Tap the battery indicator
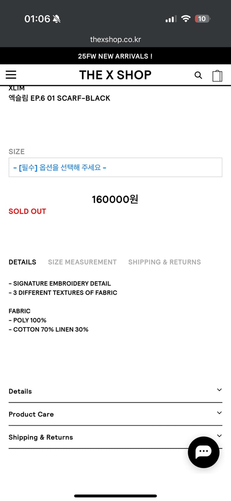The image size is (231, 502). (x=202, y=19)
